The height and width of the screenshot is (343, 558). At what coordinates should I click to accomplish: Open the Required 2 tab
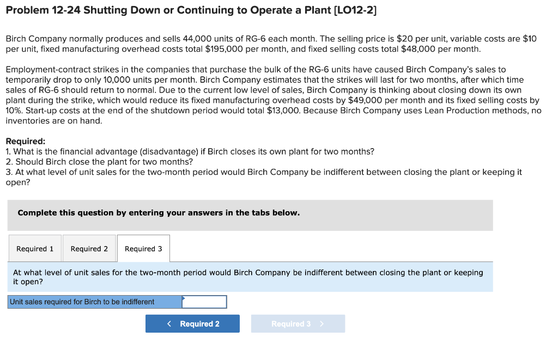pyautogui.click(x=89, y=248)
